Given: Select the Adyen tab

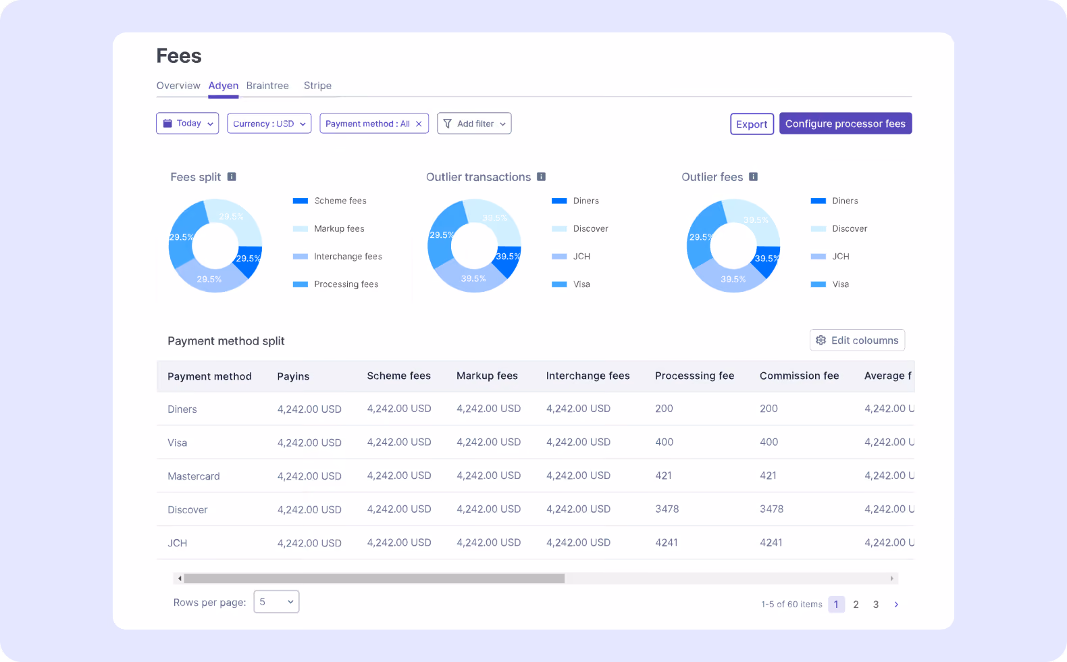Looking at the screenshot, I should point(224,86).
